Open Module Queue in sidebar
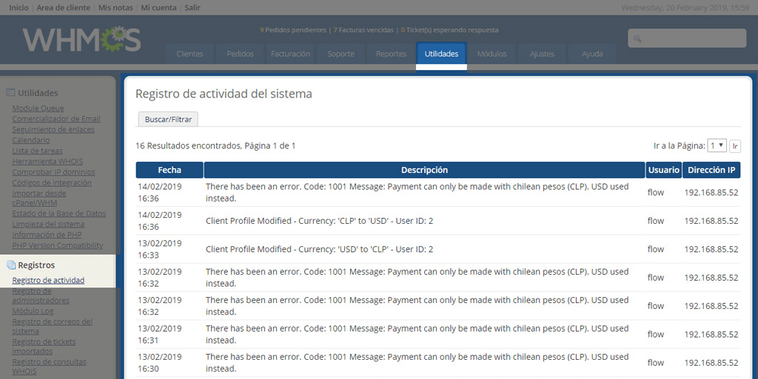Screen dimensions: 758x379 pos(38,108)
